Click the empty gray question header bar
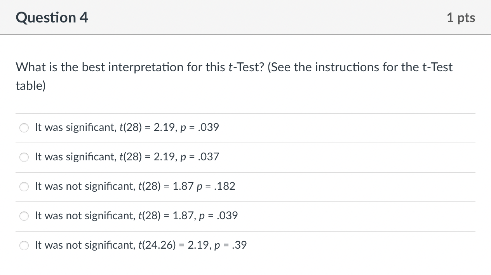The image size is (491, 275). tap(264, 17)
